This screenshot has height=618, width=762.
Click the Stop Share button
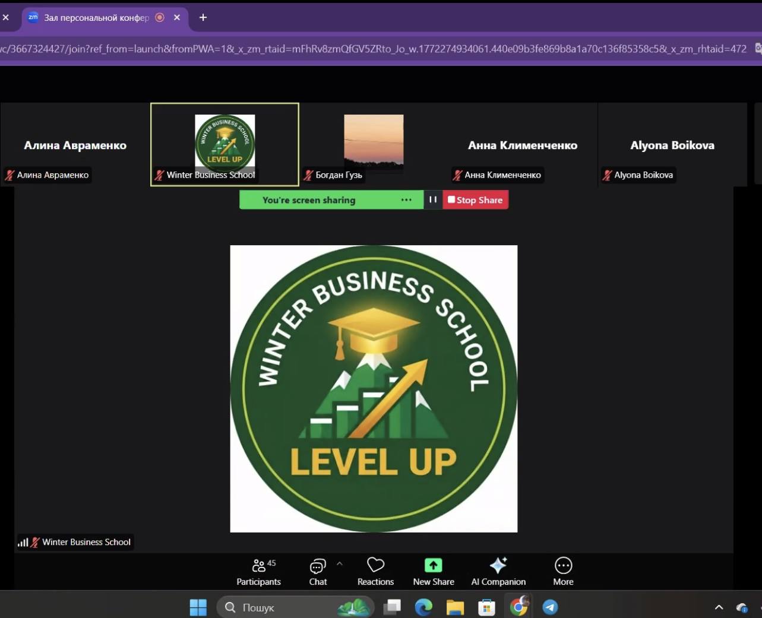pos(475,200)
